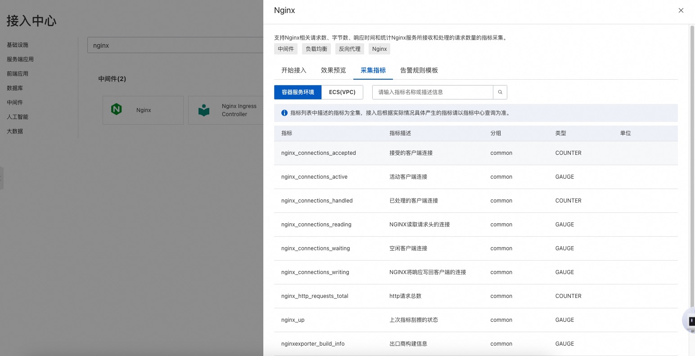Open the 开始接入 tab

(293, 70)
